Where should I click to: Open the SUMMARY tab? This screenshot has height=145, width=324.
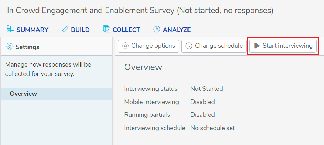point(28,30)
